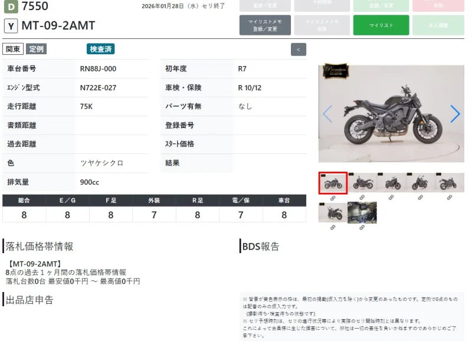Select the dark close-up engine thumbnail
Screen dimensions: 472x354
coord(362,212)
